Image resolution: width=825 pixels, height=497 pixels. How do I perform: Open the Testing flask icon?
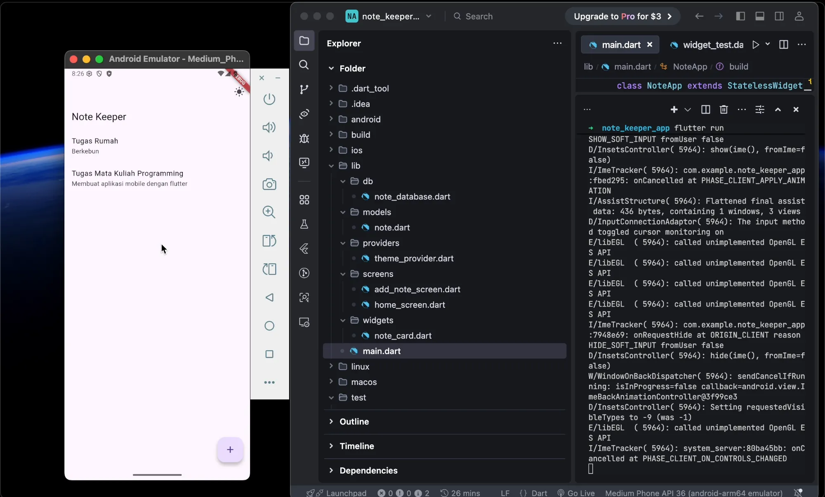(304, 224)
